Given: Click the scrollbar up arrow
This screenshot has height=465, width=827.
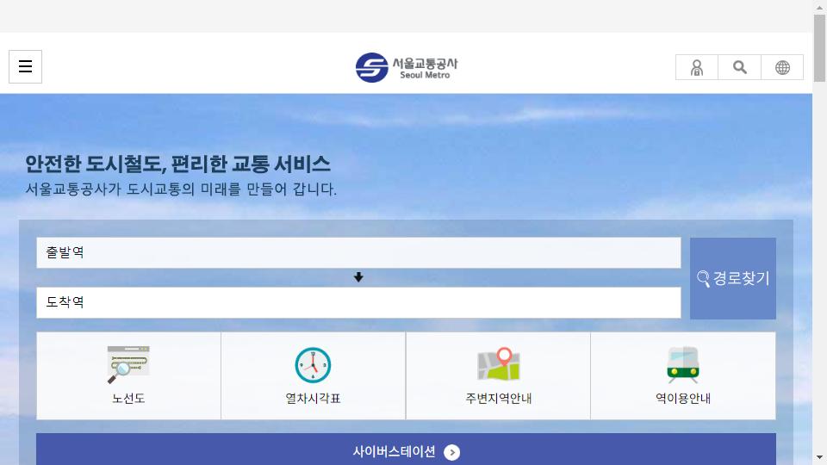Looking at the screenshot, I should tap(819, 7).
